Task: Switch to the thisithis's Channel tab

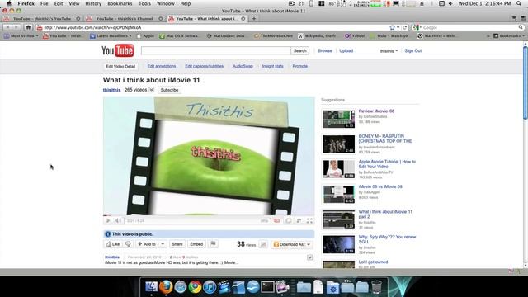Action: pos(125,19)
